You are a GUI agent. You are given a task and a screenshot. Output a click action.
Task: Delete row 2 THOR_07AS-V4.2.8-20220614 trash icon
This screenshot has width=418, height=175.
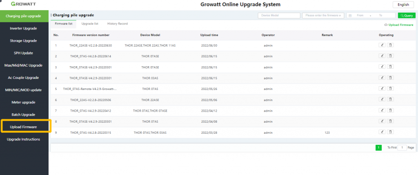click(390, 56)
